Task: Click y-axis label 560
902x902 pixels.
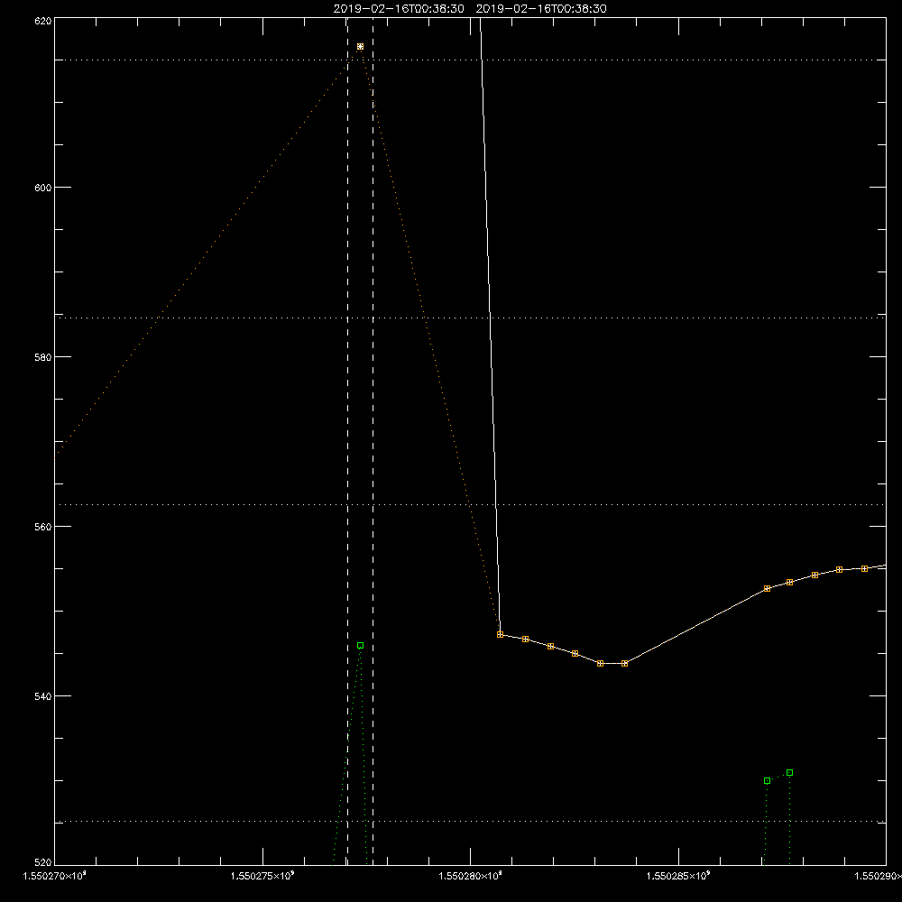Action: (x=43, y=527)
